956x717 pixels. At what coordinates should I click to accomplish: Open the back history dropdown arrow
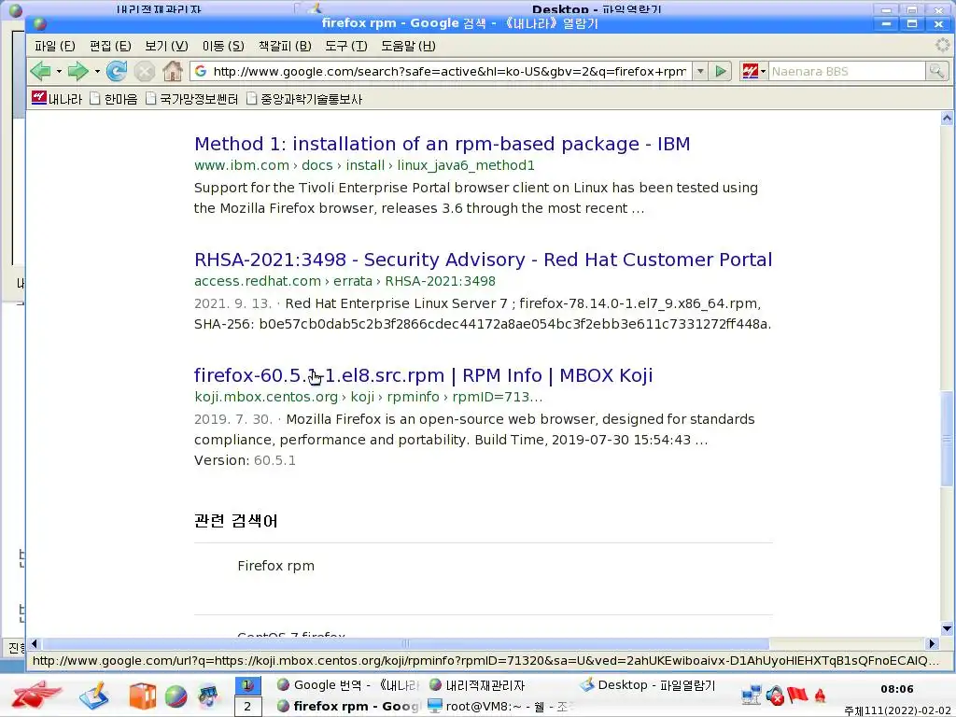59,71
